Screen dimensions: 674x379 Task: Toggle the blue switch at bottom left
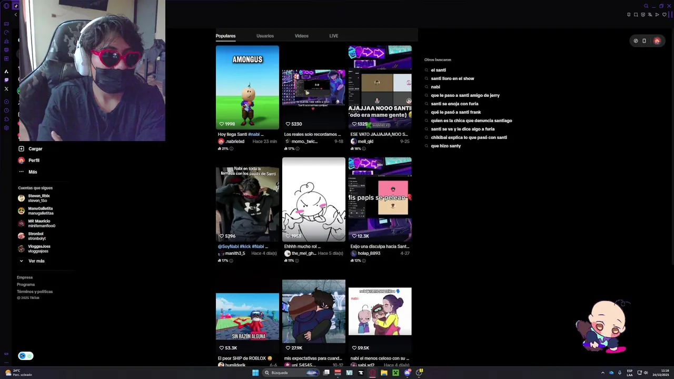26,356
